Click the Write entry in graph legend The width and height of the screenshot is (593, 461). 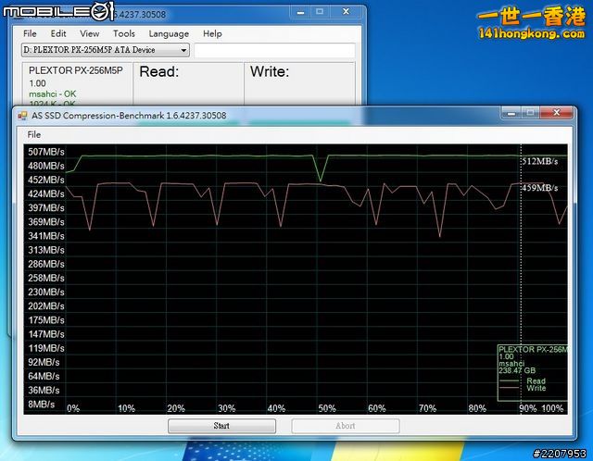(535, 389)
